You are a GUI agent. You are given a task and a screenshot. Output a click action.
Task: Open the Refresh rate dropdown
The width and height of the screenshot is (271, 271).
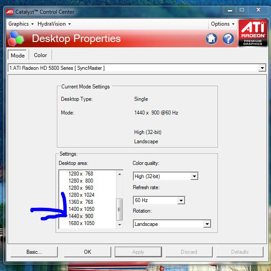coord(181,200)
